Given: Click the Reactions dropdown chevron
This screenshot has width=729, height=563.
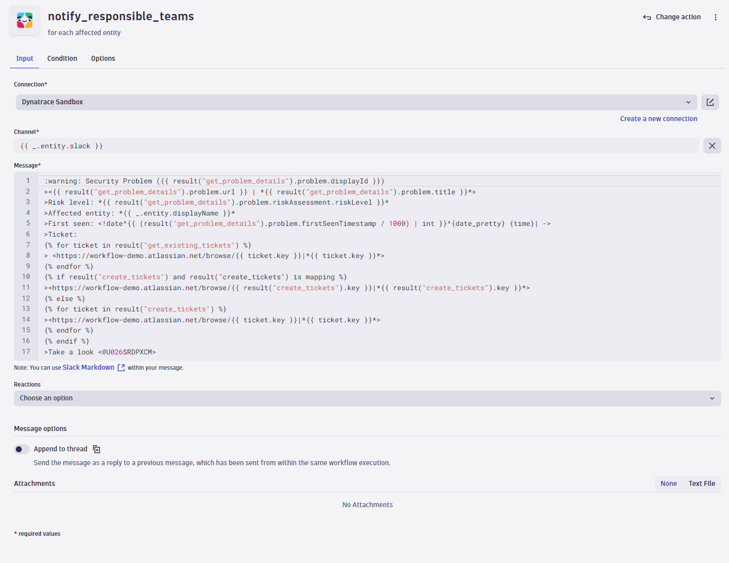Looking at the screenshot, I should point(712,398).
